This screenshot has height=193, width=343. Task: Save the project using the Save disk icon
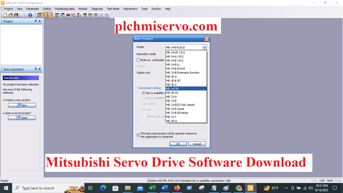[x=16, y=15]
